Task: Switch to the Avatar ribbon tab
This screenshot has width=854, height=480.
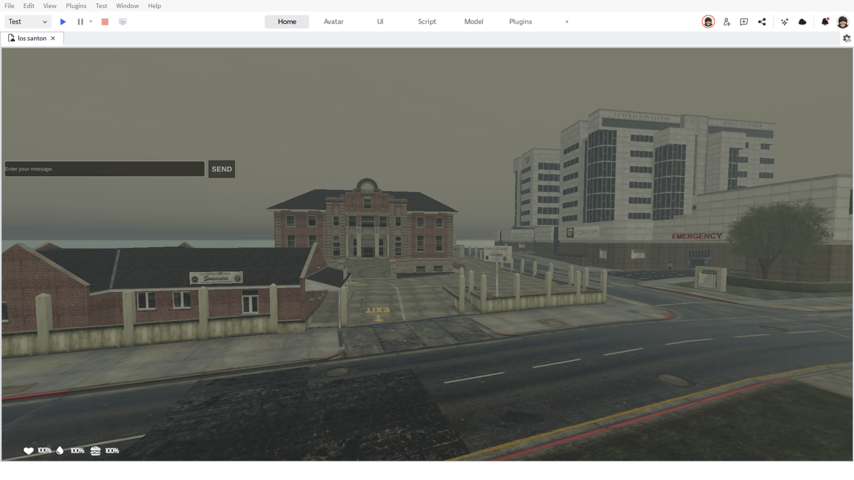Action: [334, 22]
